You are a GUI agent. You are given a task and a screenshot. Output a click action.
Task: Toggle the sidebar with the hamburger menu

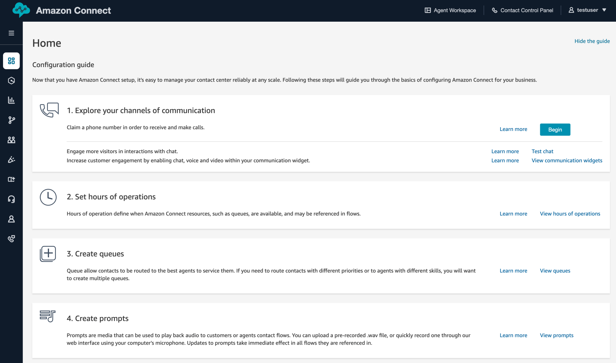[x=11, y=33]
